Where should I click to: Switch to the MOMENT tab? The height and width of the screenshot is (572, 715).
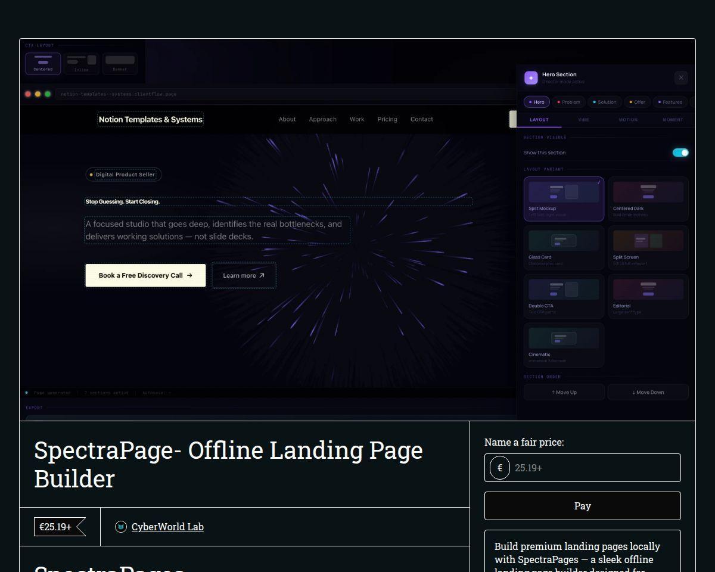673,120
